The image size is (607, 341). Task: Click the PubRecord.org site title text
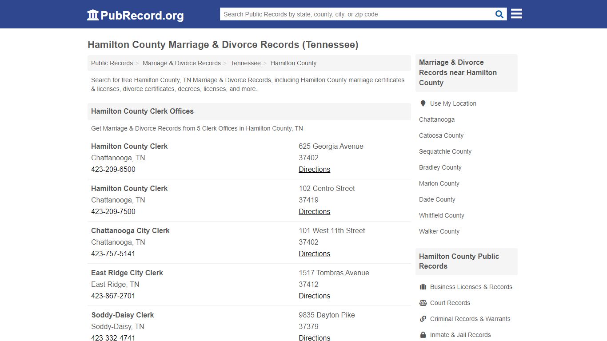[x=142, y=16]
